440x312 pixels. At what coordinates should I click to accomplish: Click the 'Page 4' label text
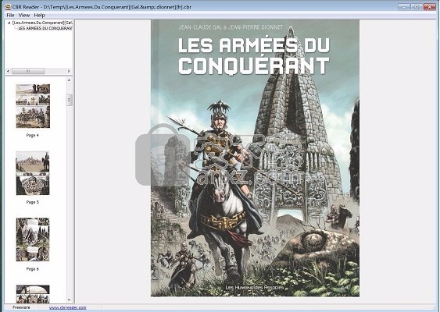coord(33,135)
